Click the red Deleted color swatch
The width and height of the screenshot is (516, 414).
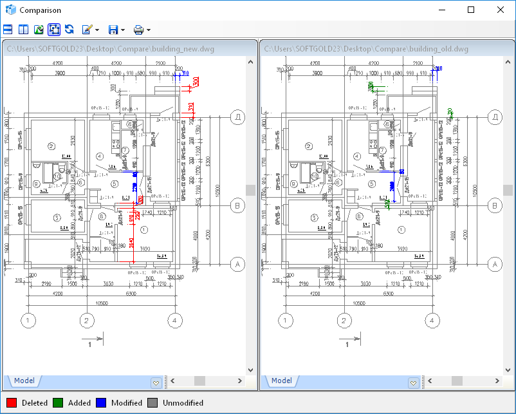coord(10,403)
